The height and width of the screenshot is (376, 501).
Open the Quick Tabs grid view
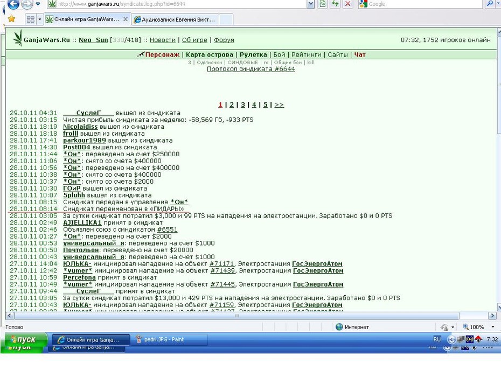click(30, 19)
